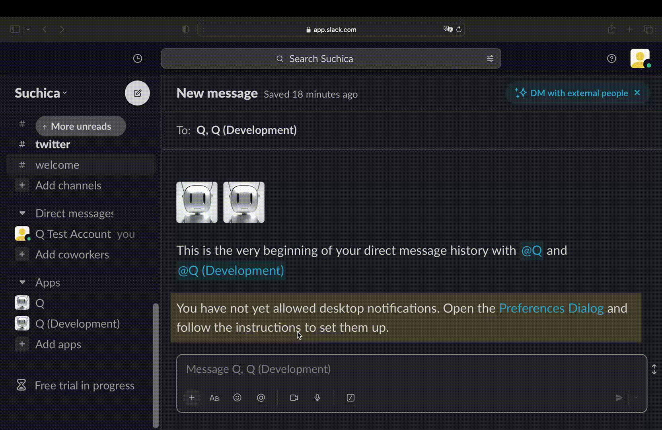Reload the page
The width and height of the screenshot is (662, 430).
459,29
